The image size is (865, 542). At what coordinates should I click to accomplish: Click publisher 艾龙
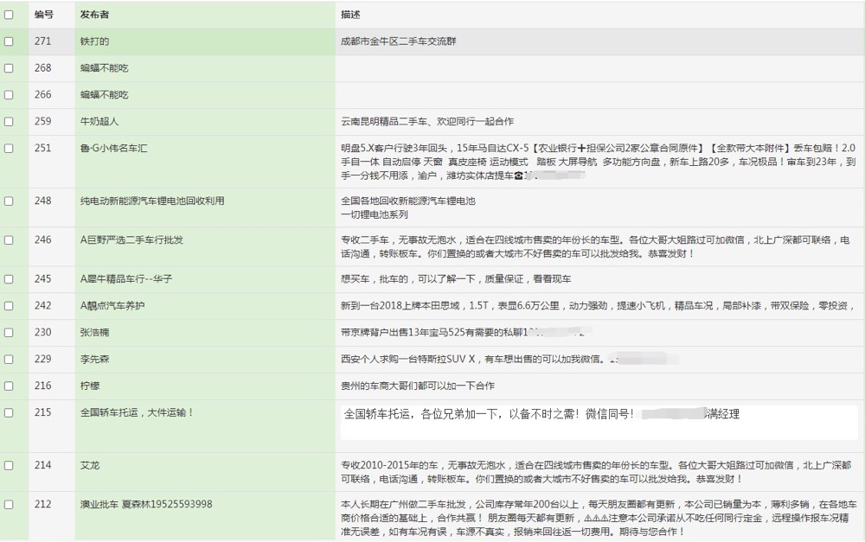(90, 466)
